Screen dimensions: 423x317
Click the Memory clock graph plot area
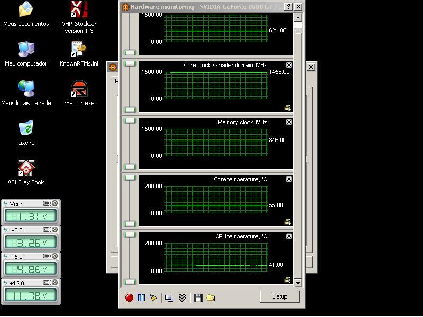click(x=216, y=143)
